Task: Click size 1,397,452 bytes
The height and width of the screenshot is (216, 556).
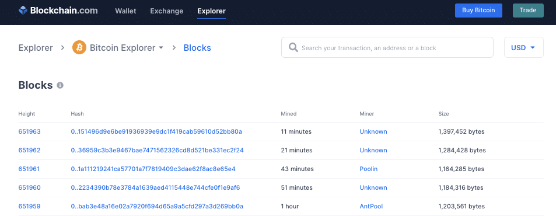Action: pos(461,131)
